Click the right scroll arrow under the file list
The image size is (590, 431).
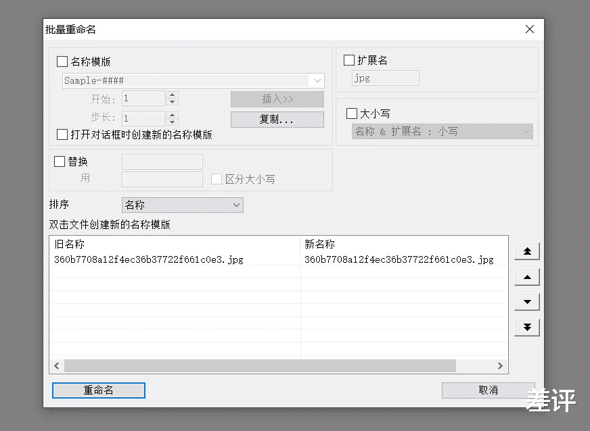tap(499, 365)
